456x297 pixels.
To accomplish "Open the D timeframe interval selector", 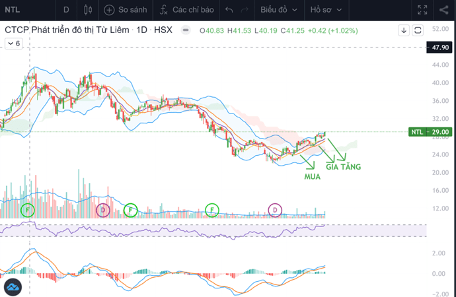I will 66,10.
